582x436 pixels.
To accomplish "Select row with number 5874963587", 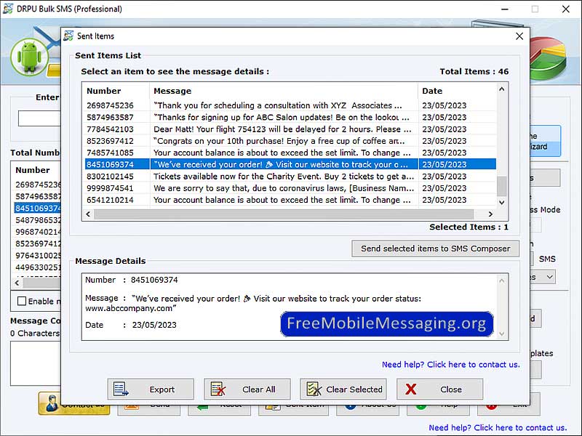I will [x=290, y=117].
